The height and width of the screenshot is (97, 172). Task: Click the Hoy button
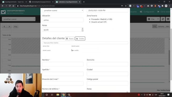16,26
